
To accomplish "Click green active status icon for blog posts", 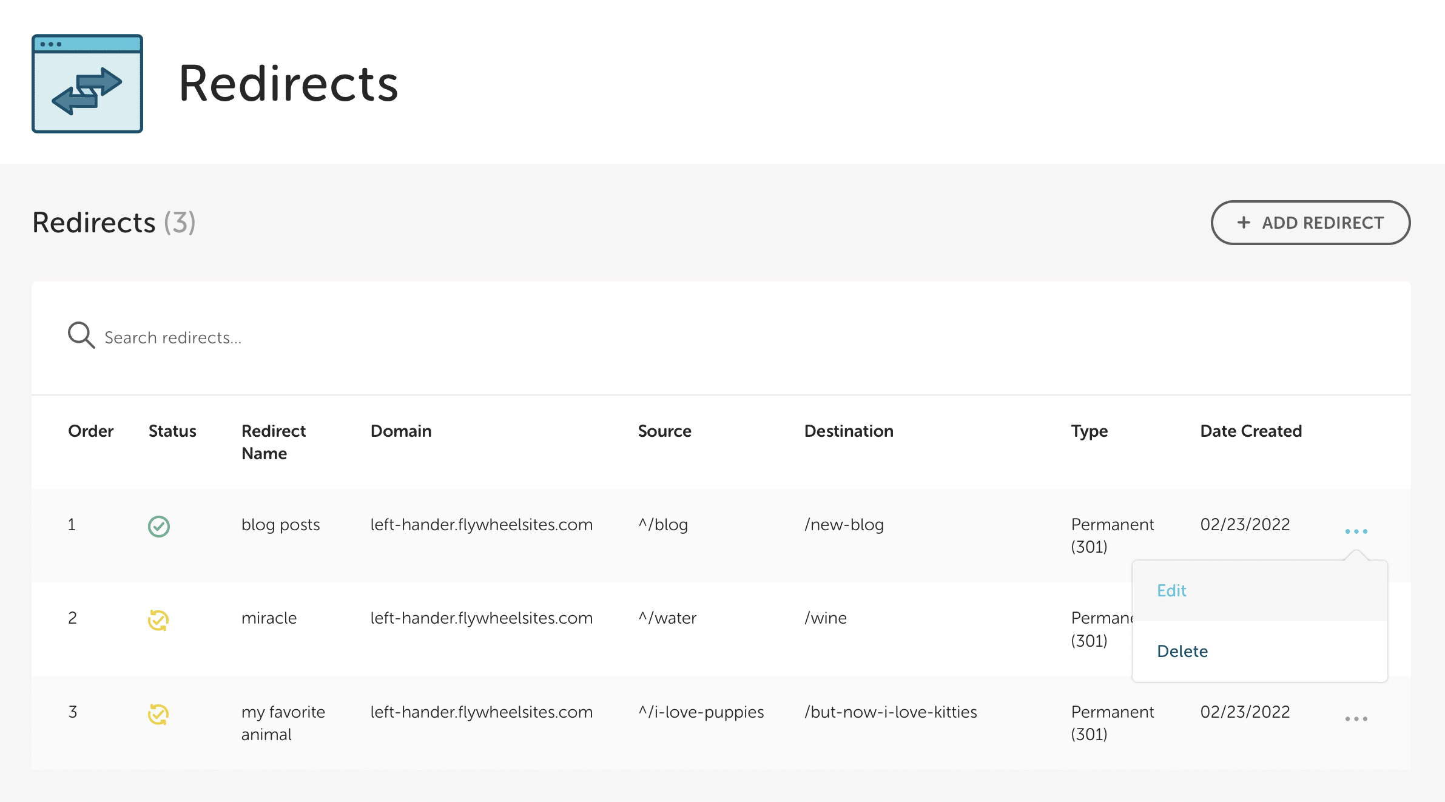I will tap(159, 526).
